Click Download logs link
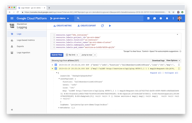192x123 pixels. [158, 60]
